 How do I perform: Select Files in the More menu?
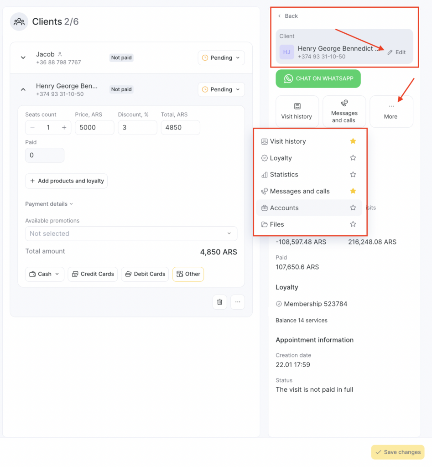click(277, 224)
